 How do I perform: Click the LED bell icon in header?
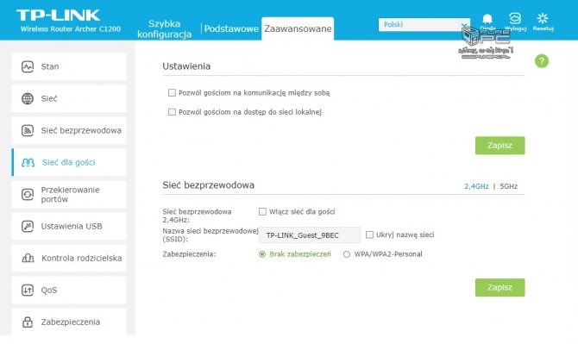click(487, 18)
